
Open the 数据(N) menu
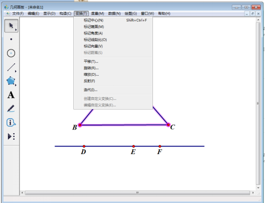(114, 13)
